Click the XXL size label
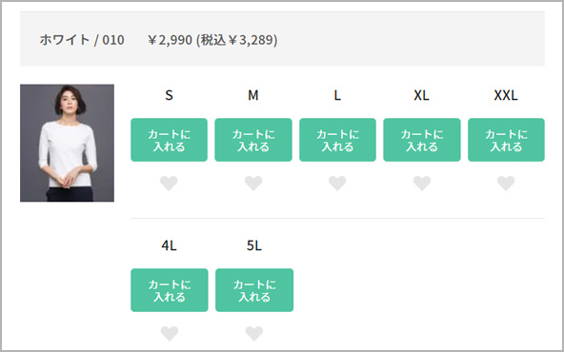The height and width of the screenshot is (352, 564). coord(506,95)
